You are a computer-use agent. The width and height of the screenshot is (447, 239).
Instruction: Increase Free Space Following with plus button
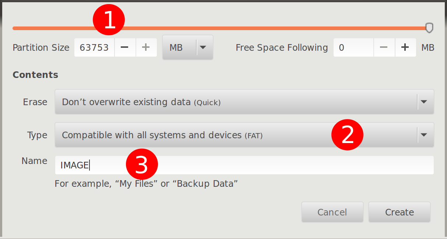tap(405, 47)
